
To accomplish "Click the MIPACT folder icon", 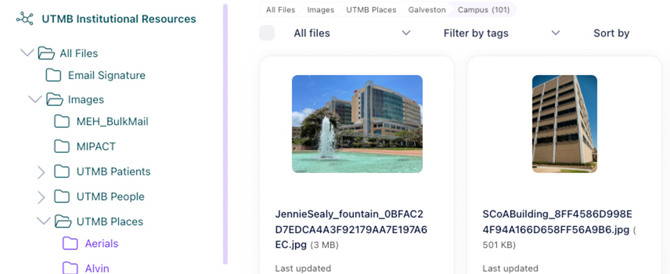I will [62, 147].
